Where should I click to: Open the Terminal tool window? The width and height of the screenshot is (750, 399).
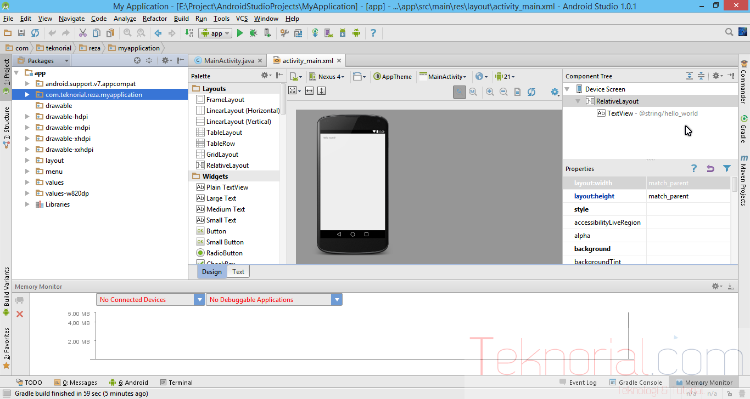pos(176,383)
